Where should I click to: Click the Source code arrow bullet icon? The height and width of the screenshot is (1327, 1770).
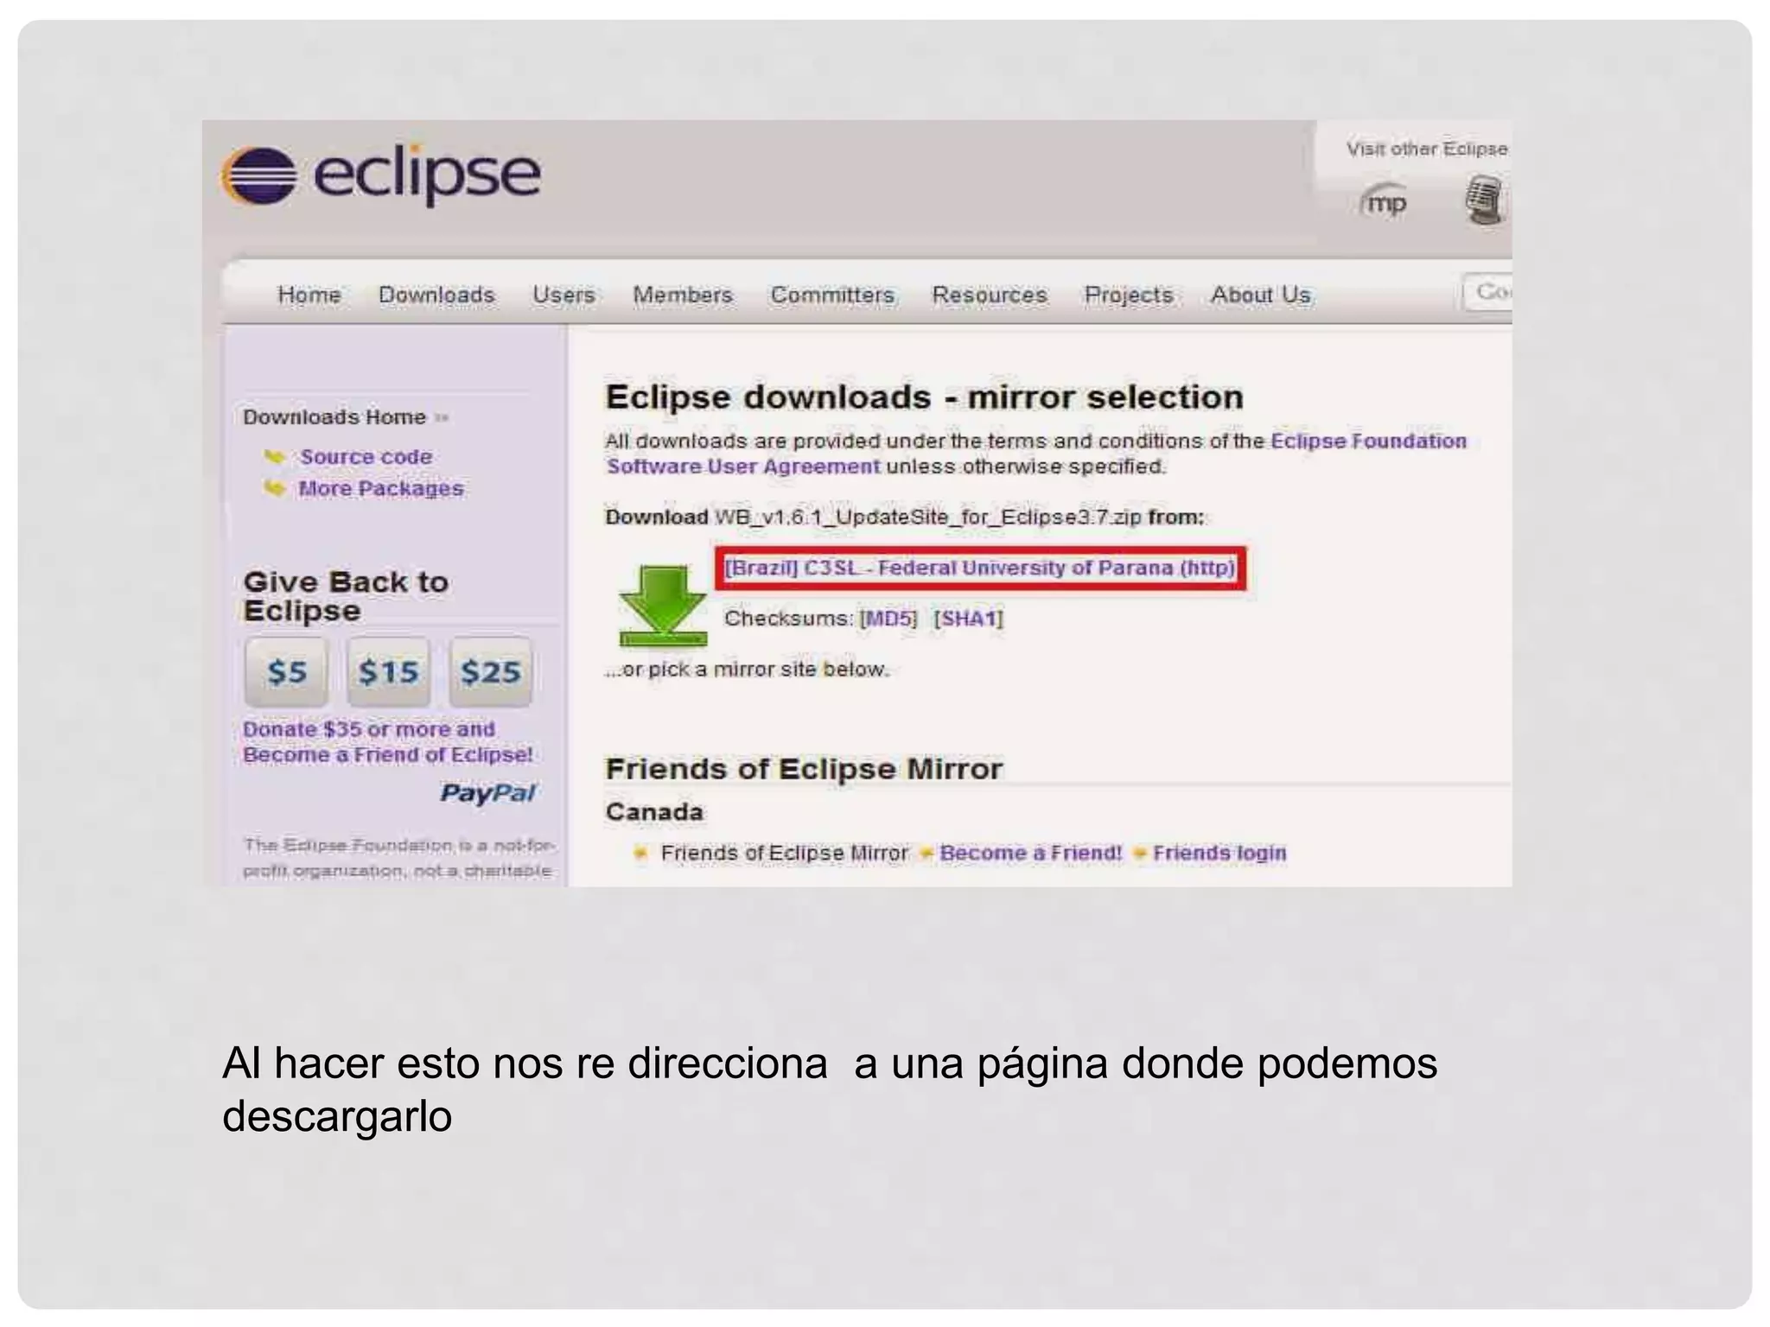(x=274, y=456)
